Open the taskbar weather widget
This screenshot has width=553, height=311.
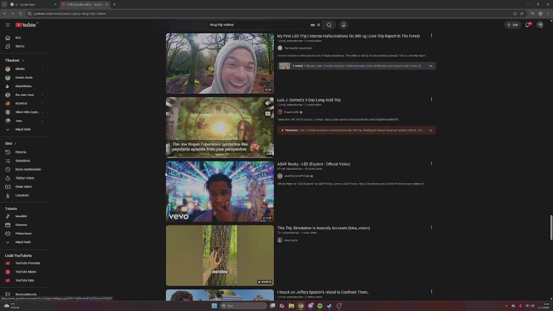tap(11, 306)
